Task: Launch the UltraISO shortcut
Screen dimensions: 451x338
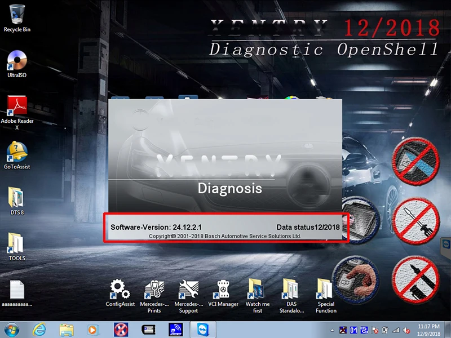Action: coord(17,64)
